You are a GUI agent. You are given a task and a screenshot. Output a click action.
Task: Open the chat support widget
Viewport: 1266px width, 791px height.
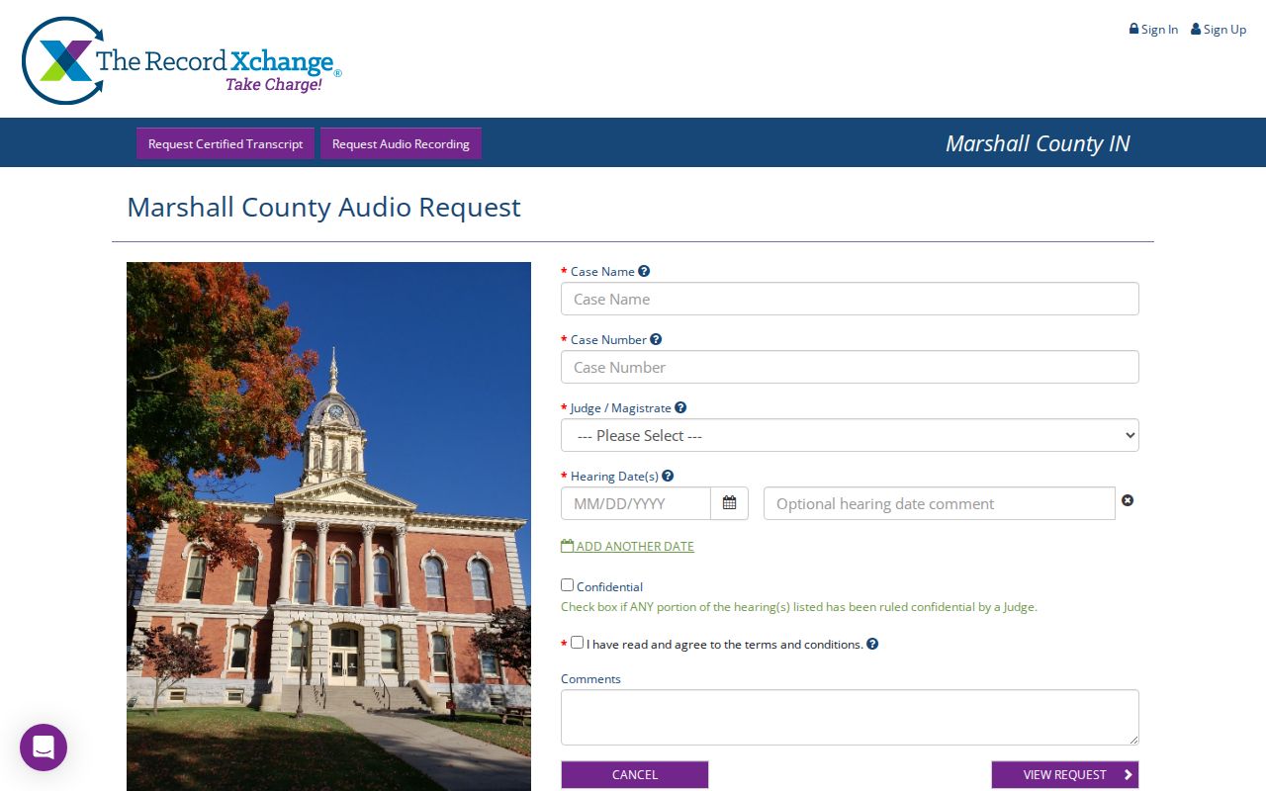coord(44,747)
